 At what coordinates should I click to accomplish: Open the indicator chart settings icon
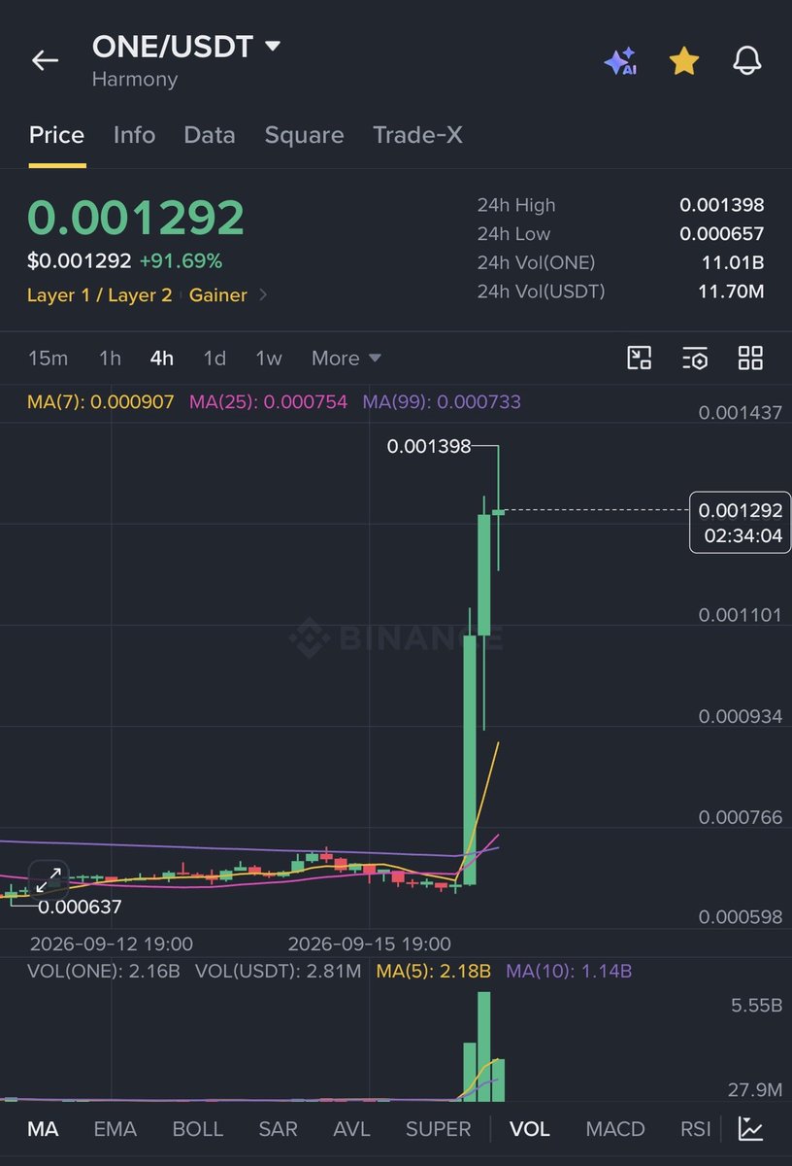pyautogui.click(x=750, y=1128)
